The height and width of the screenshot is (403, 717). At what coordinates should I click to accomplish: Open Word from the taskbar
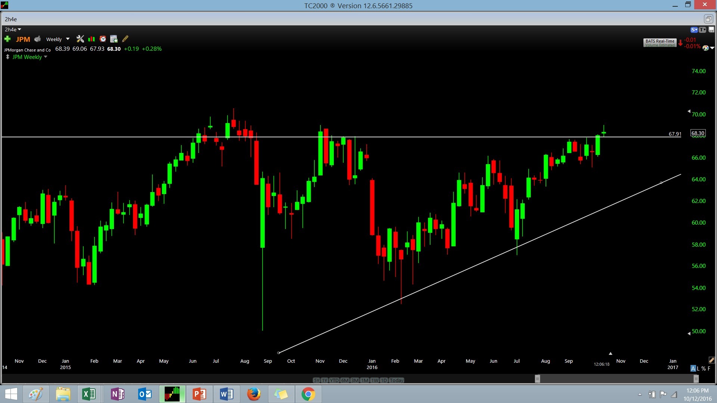227,394
